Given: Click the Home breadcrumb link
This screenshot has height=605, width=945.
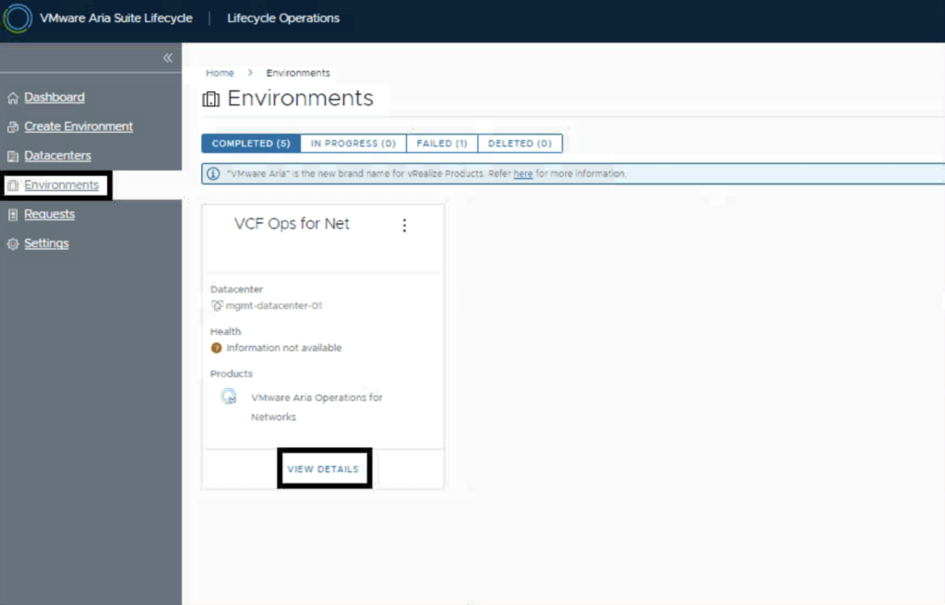Looking at the screenshot, I should point(220,73).
